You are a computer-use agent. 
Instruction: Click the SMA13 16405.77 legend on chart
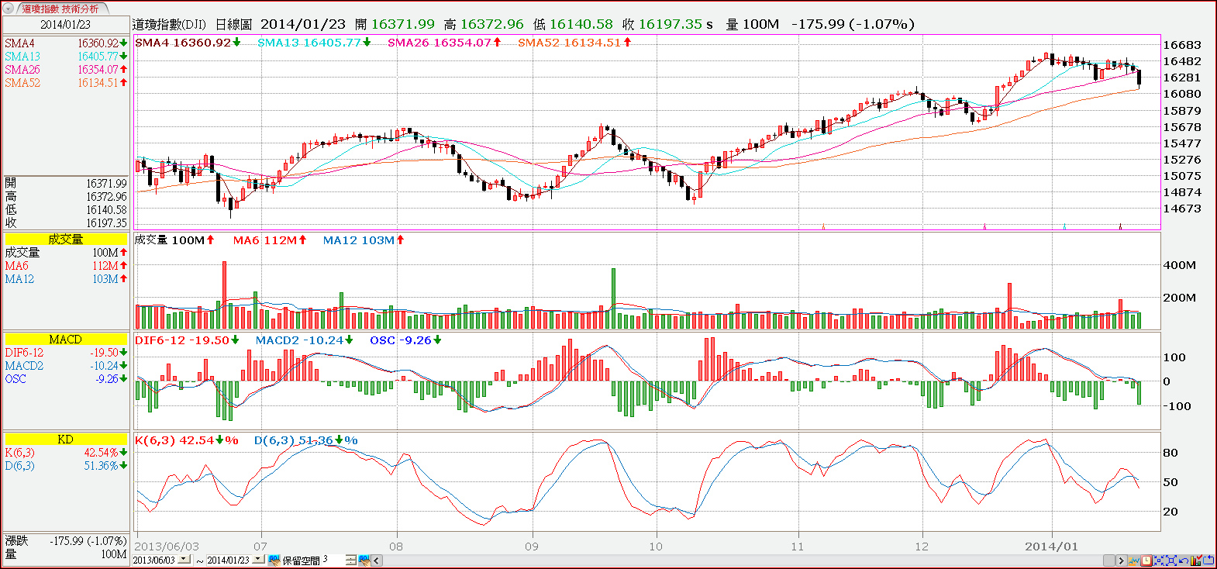coord(314,43)
